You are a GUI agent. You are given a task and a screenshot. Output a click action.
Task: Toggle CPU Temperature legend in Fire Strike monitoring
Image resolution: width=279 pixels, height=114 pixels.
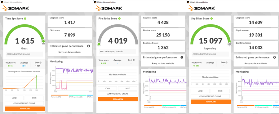click(171, 106)
